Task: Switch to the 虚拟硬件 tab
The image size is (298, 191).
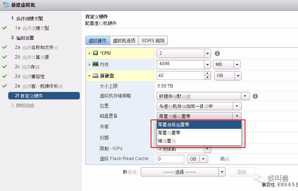Action: click(98, 41)
